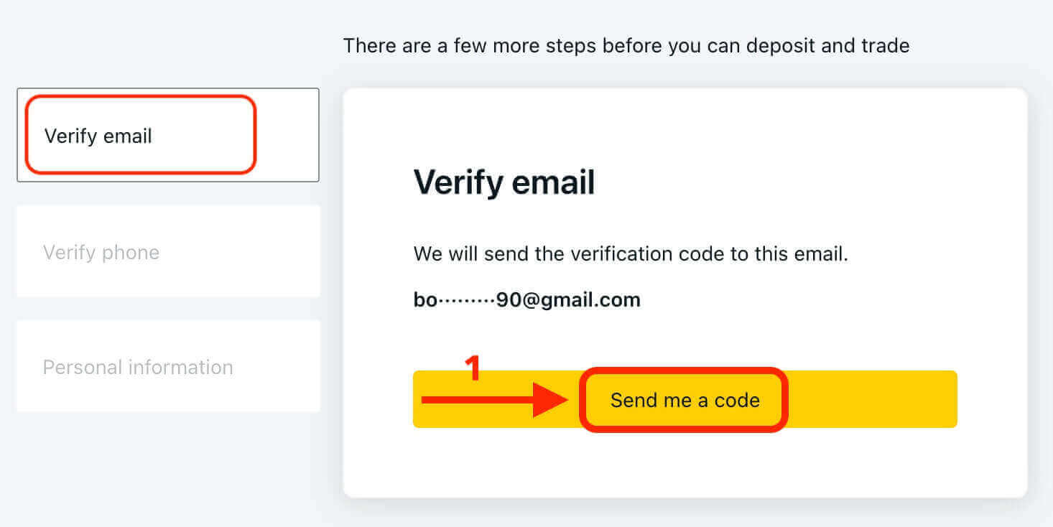Click the arrowhead pointing at Send me a code
This screenshot has height=527, width=1053.
(552, 399)
